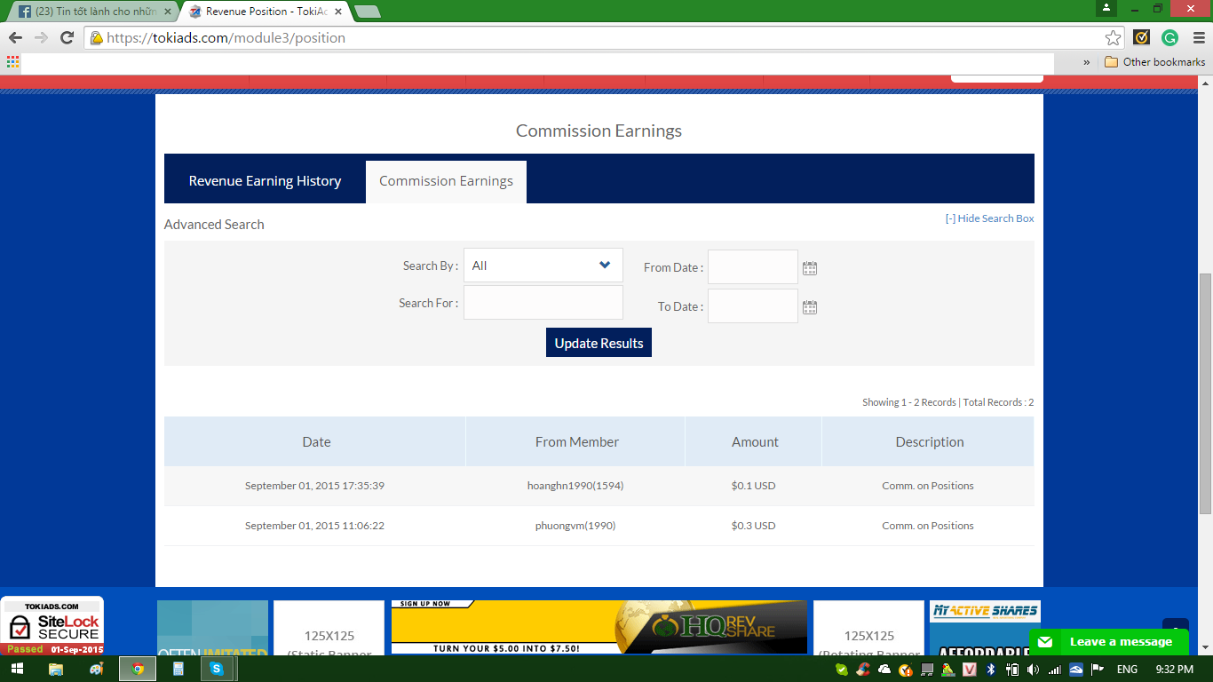Select the $0.3 USD amount cell
The image size is (1213, 682).
(x=753, y=526)
